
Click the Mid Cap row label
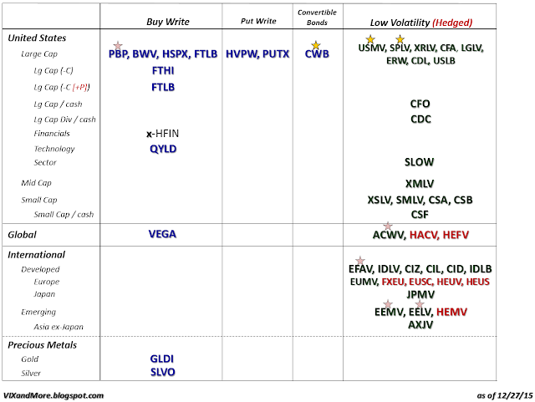click(36, 183)
